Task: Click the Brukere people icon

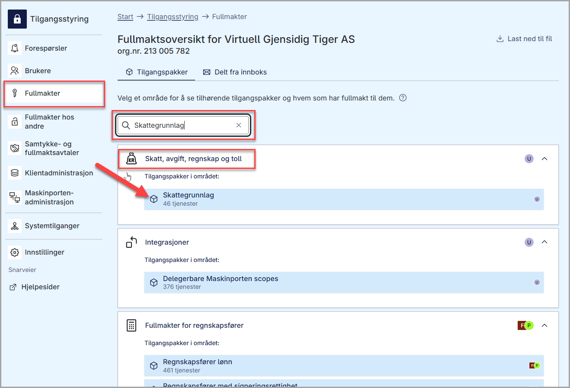Action: (x=15, y=71)
